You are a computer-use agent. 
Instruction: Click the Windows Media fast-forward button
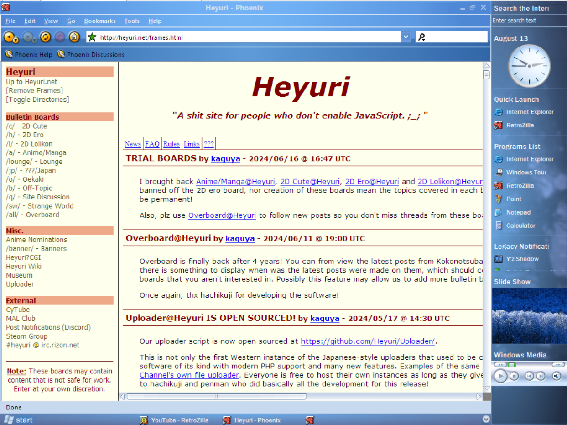point(558,365)
